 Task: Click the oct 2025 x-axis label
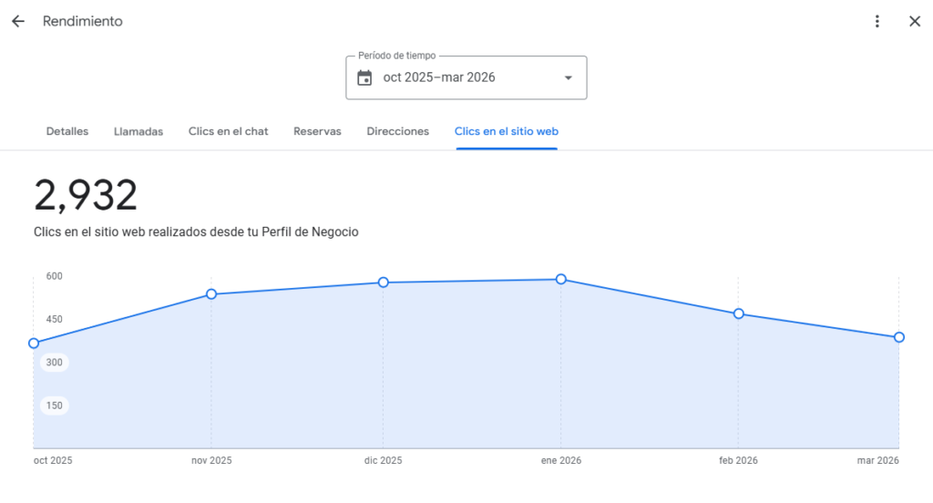(x=53, y=460)
